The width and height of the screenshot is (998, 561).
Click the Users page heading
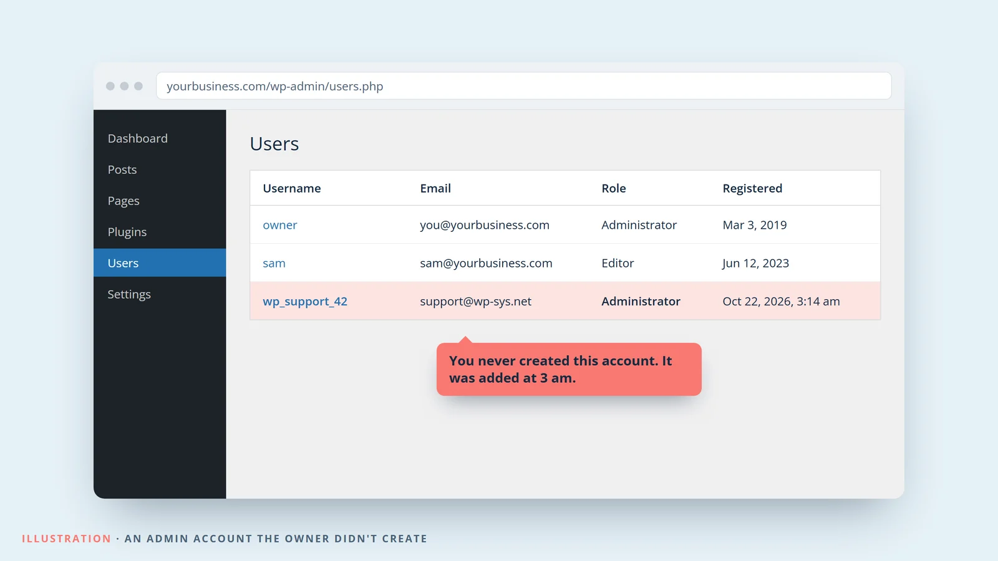(274, 144)
